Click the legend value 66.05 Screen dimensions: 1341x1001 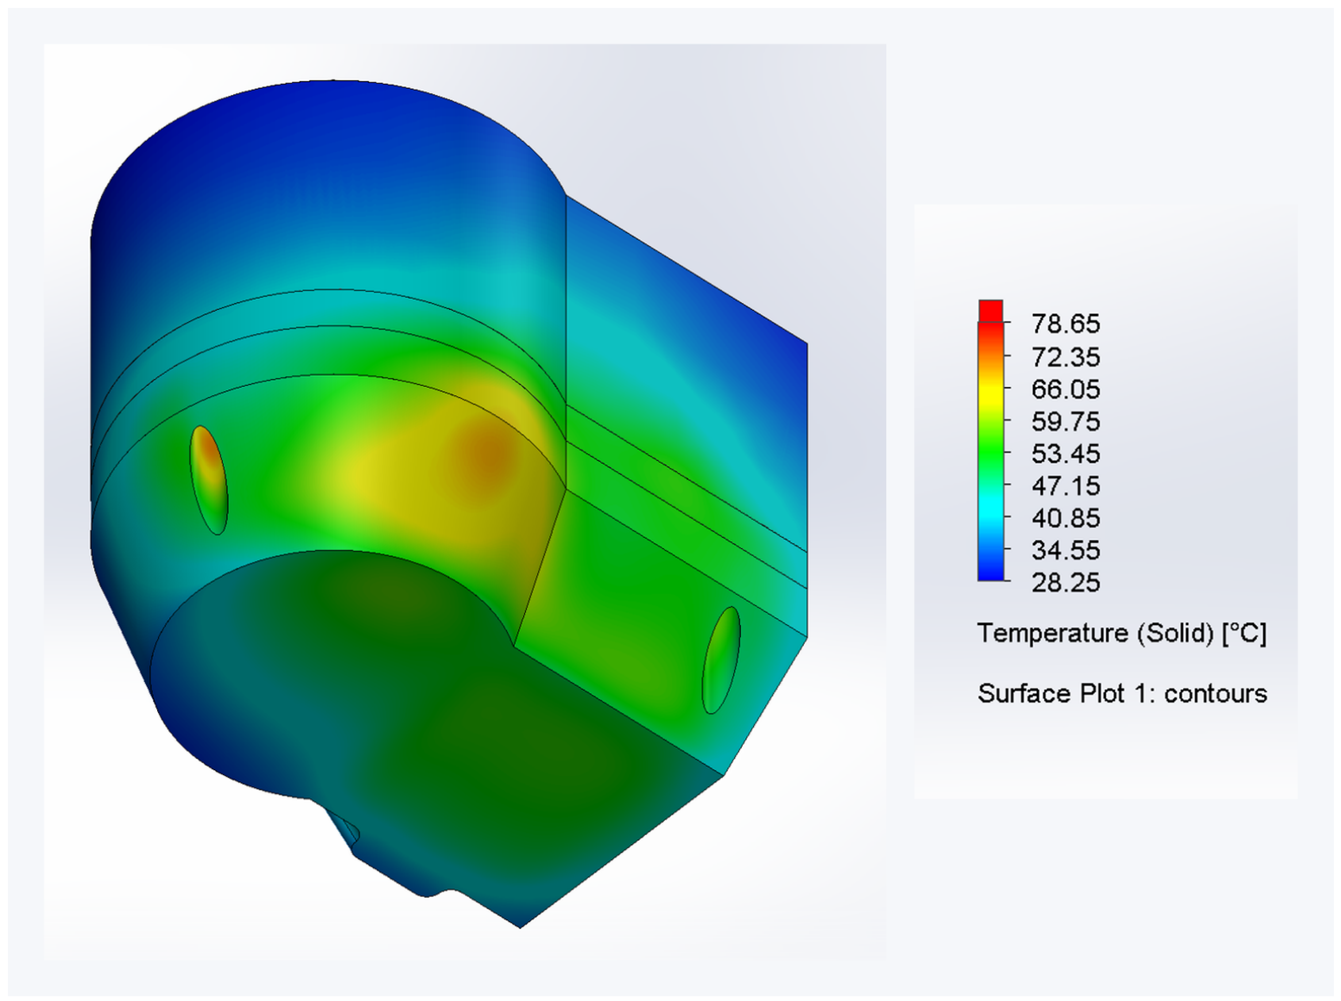(x=1066, y=389)
